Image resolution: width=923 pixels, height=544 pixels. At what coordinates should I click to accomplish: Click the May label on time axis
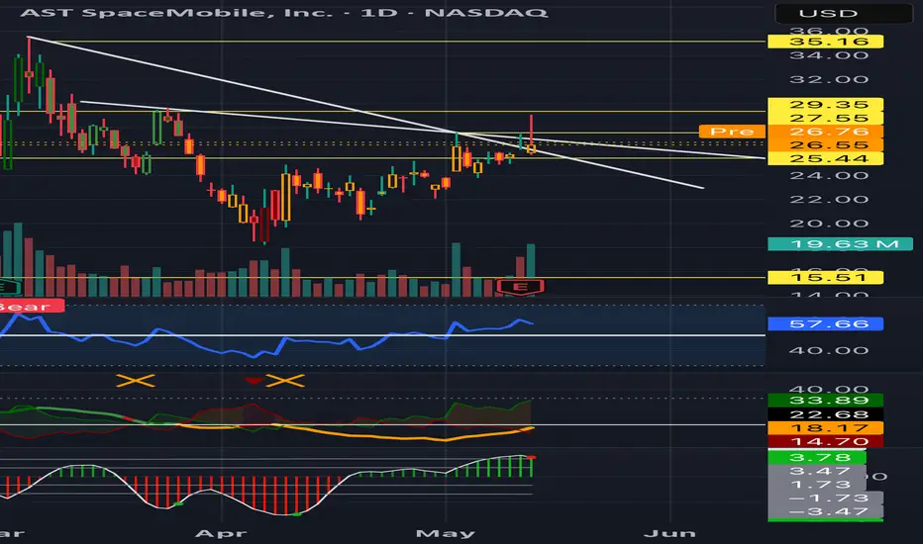pos(445,534)
